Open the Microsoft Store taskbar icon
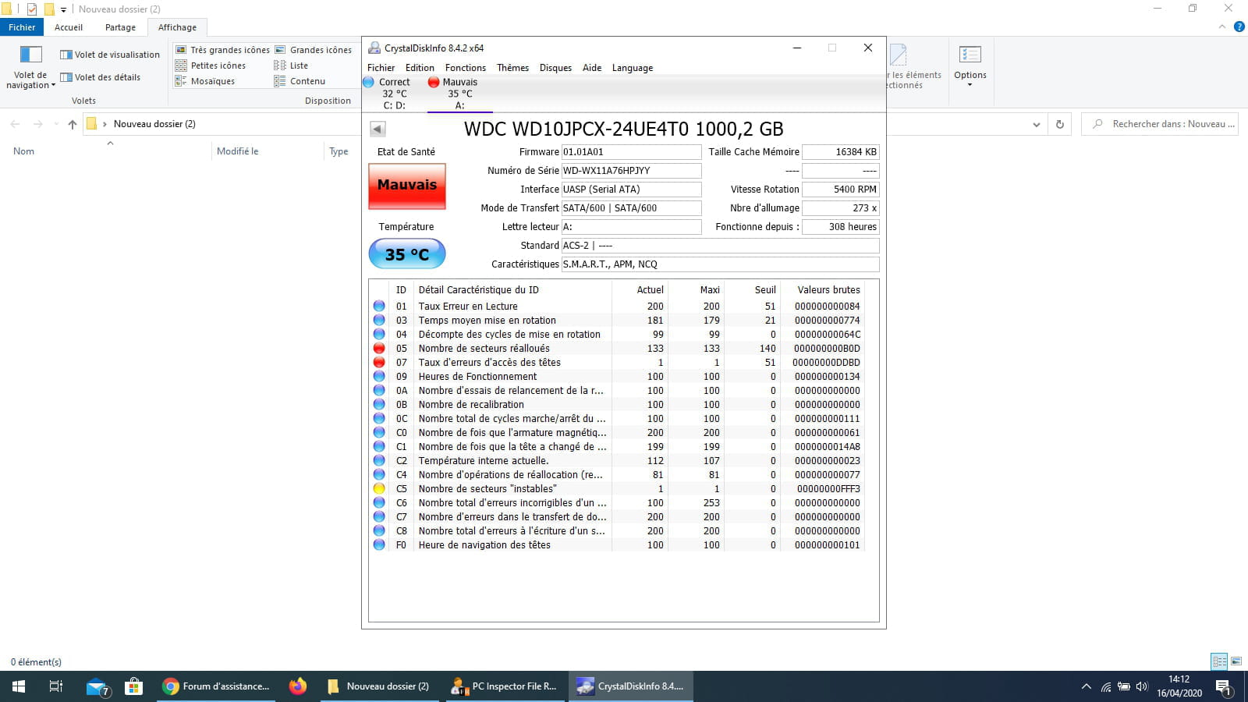This screenshot has width=1248, height=702. pos(134,686)
